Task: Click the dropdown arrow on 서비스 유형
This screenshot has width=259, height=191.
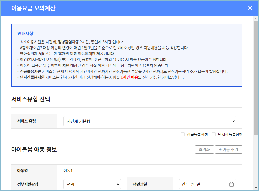Action: coord(232,121)
